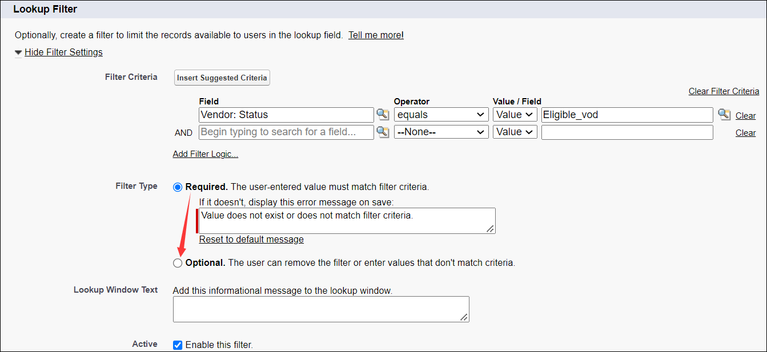Open the Add Filter Logic link
The height and width of the screenshot is (352, 767).
205,154
